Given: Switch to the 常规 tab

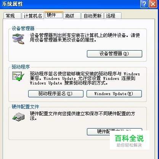Looking at the screenshot, I should (x=12, y=16).
